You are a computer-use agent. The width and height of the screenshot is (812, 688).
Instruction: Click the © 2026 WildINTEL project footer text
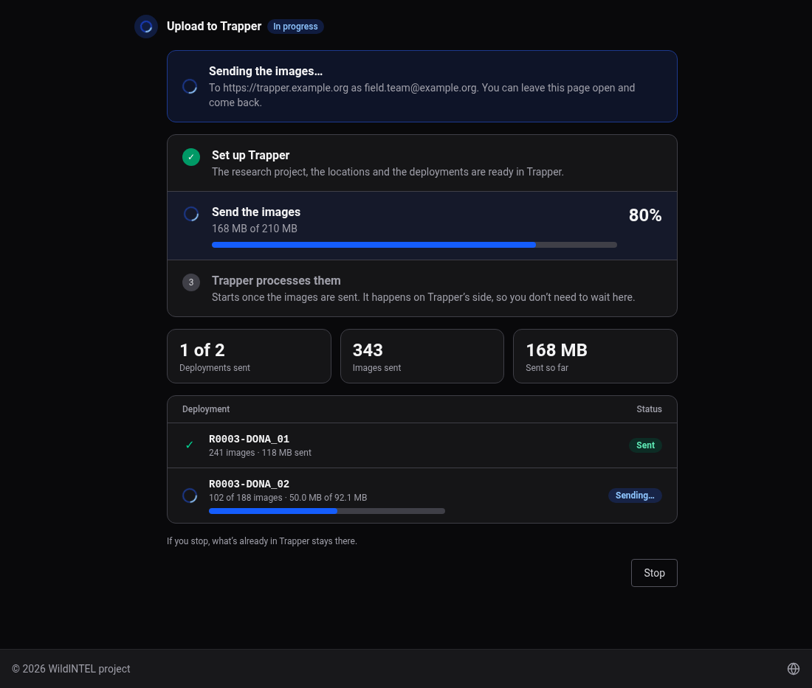pyautogui.click(x=71, y=669)
